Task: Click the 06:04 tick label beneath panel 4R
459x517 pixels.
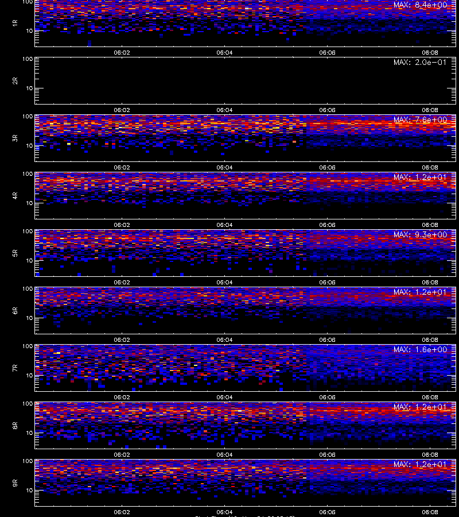Action: pos(224,225)
